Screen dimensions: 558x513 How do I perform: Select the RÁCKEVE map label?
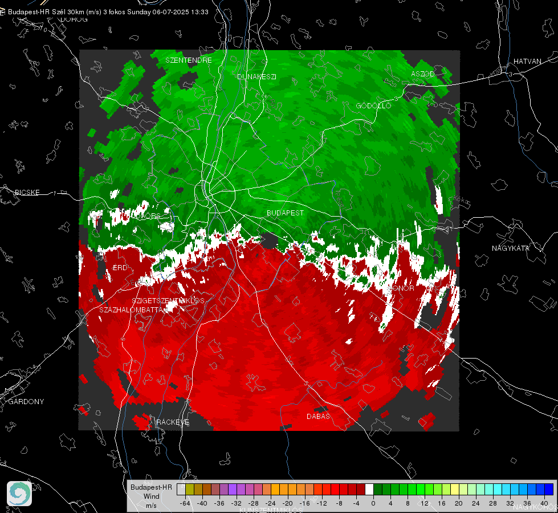point(173,422)
